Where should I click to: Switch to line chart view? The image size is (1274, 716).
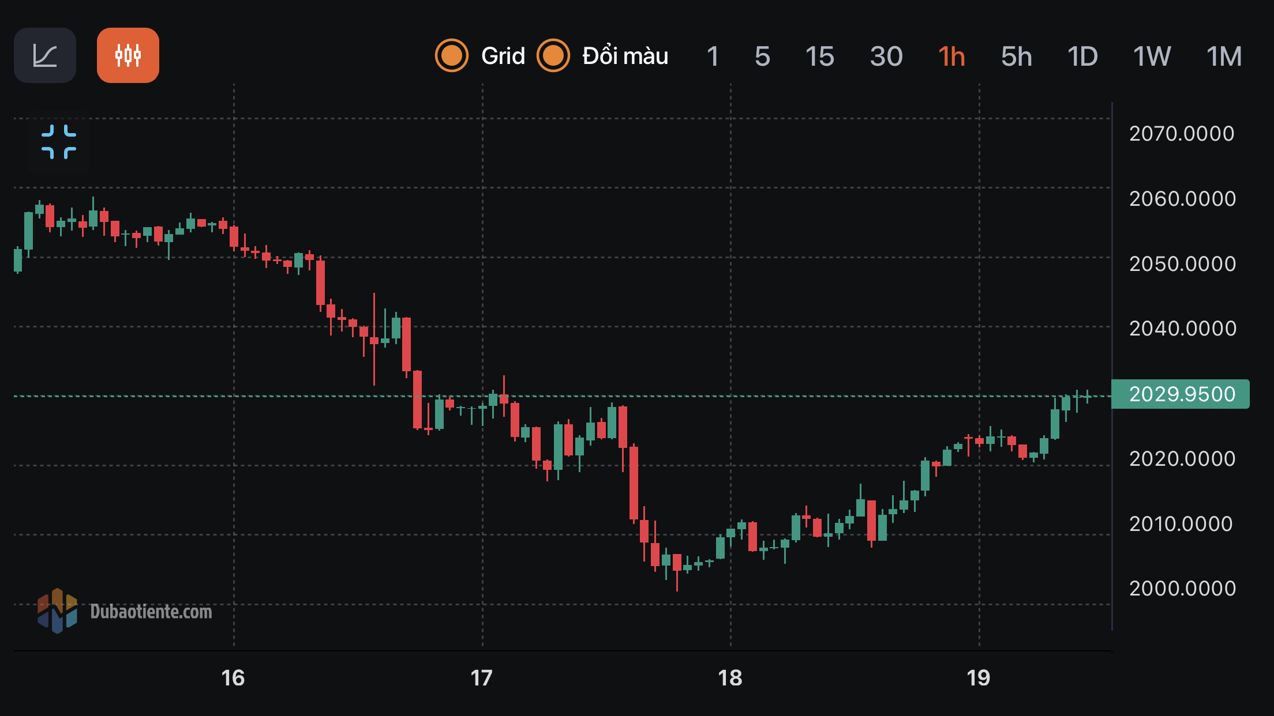pyautogui.click(x=45, y=55)
